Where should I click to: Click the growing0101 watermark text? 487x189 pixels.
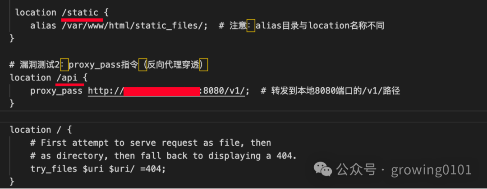(432, 170)
